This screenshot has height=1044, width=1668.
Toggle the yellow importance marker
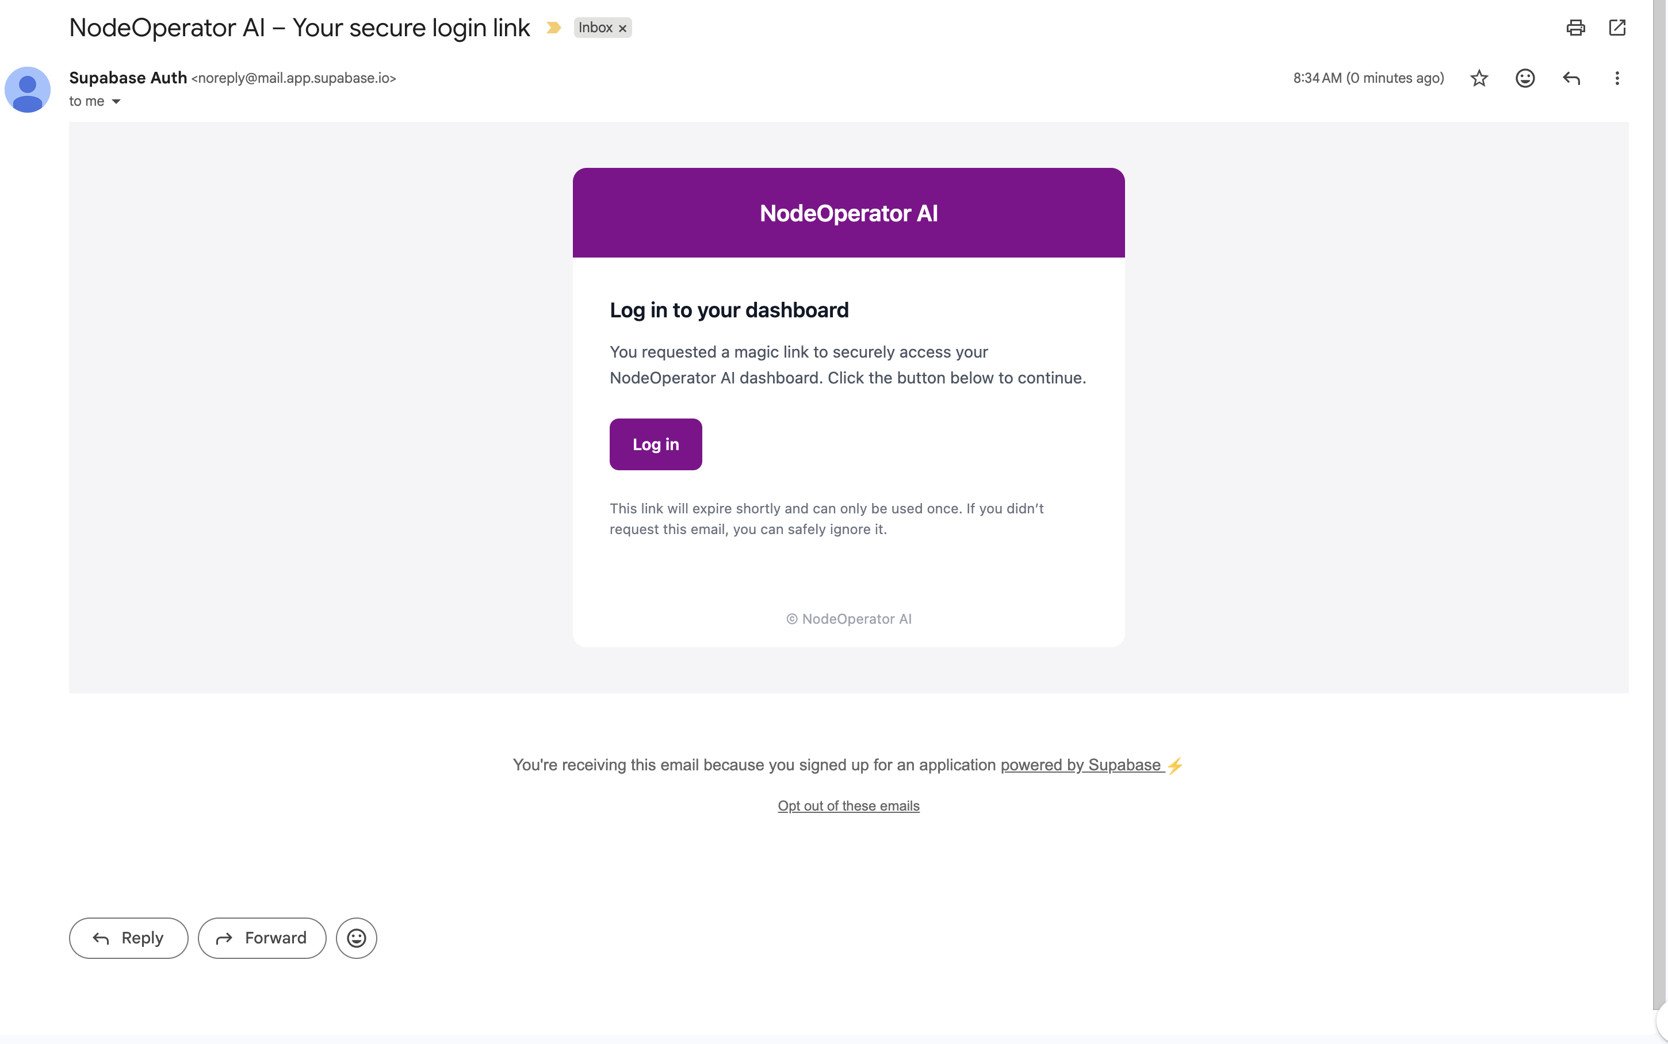point(553,28)
